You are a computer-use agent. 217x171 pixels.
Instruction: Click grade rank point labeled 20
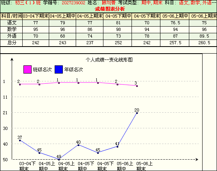[x=137, y=113]
